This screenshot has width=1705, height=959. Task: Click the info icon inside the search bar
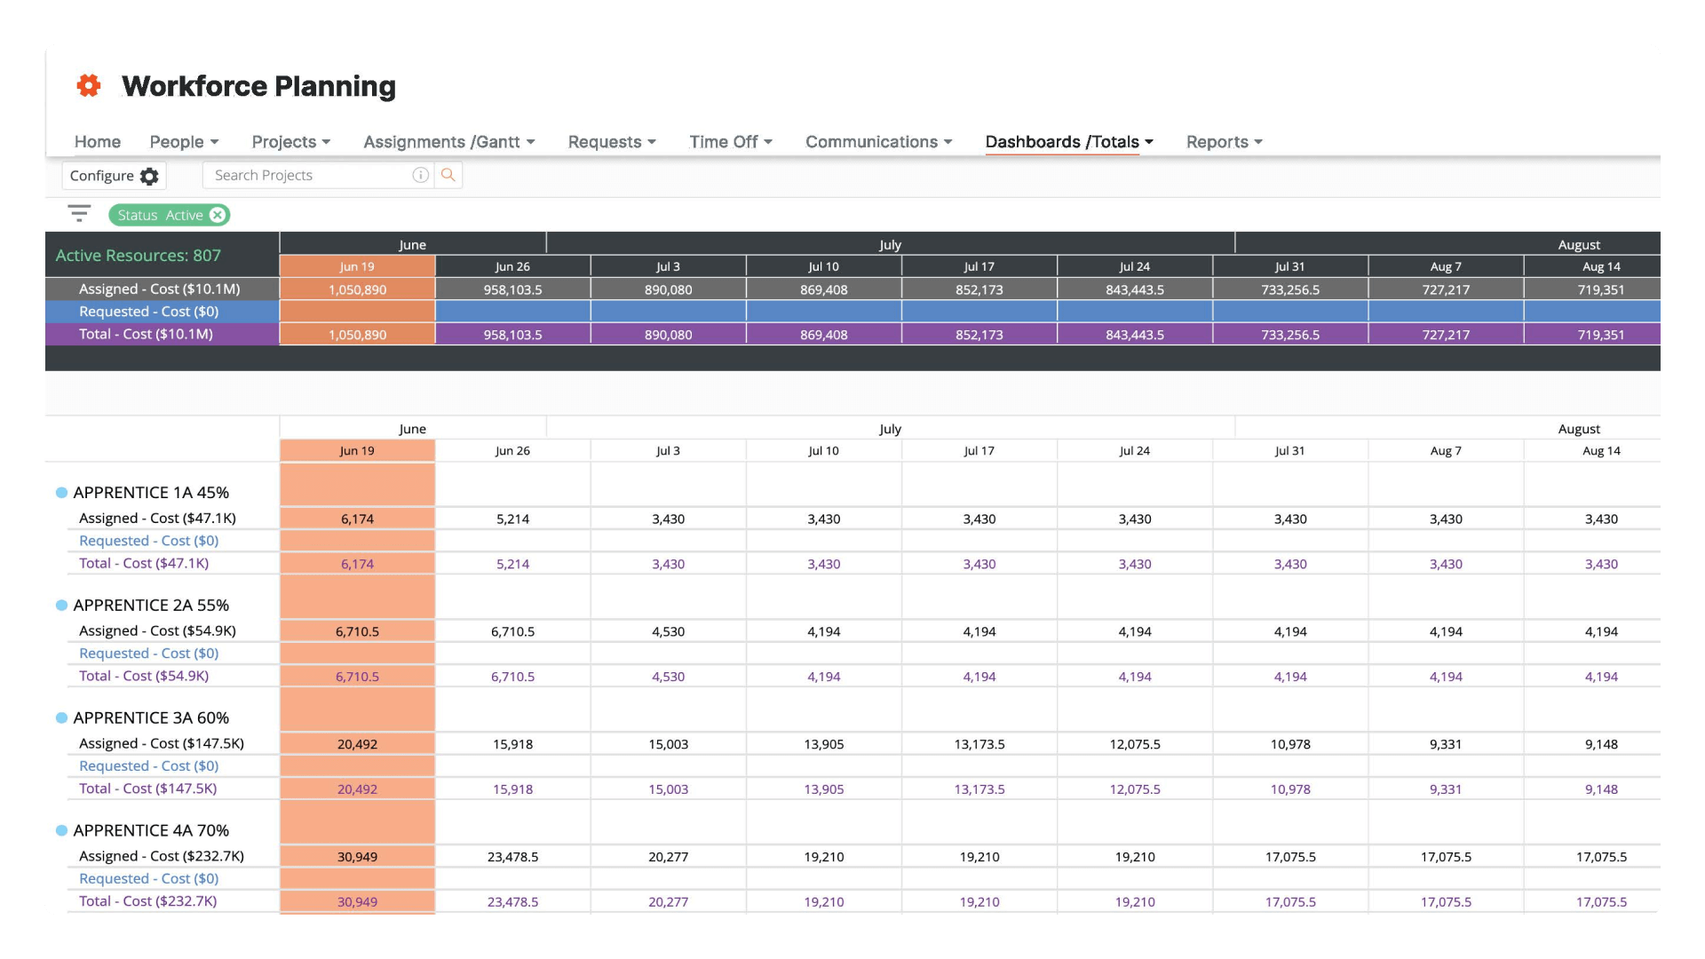[x=420, y=175]
